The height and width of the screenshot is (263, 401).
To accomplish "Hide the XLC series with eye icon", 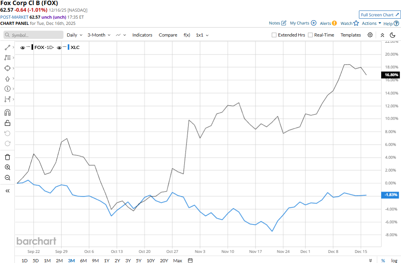I will point(59,47).
